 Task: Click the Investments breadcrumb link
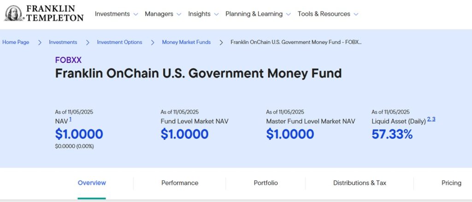click(63, 42)
